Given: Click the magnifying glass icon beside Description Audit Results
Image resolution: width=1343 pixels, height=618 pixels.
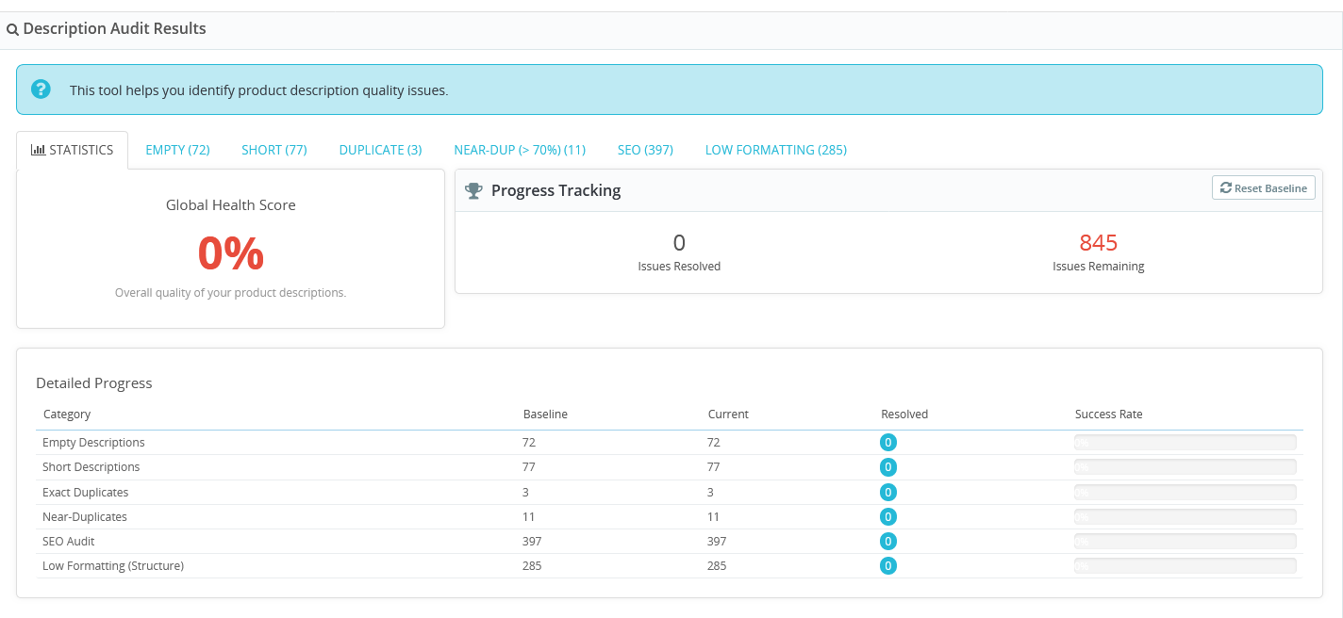Looking at the screenshot, I should pos(12,28).
